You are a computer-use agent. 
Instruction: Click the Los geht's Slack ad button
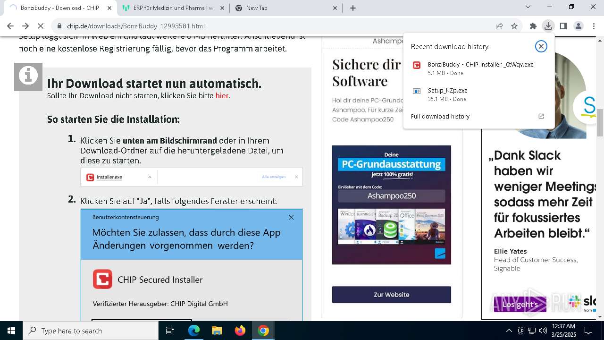pos(520,304)
